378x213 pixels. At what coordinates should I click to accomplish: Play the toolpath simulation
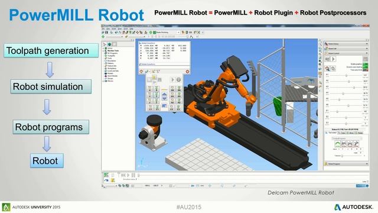128,175
